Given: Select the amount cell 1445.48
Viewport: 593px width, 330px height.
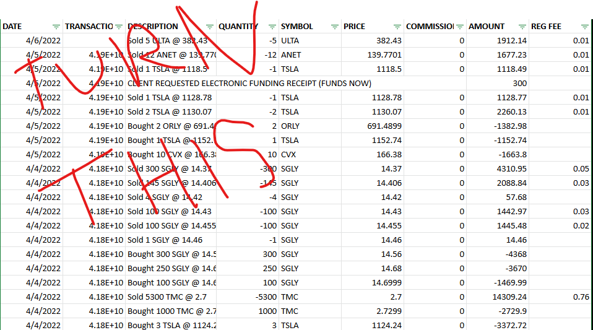Looking at the screenshot, I should click(498, 225).
